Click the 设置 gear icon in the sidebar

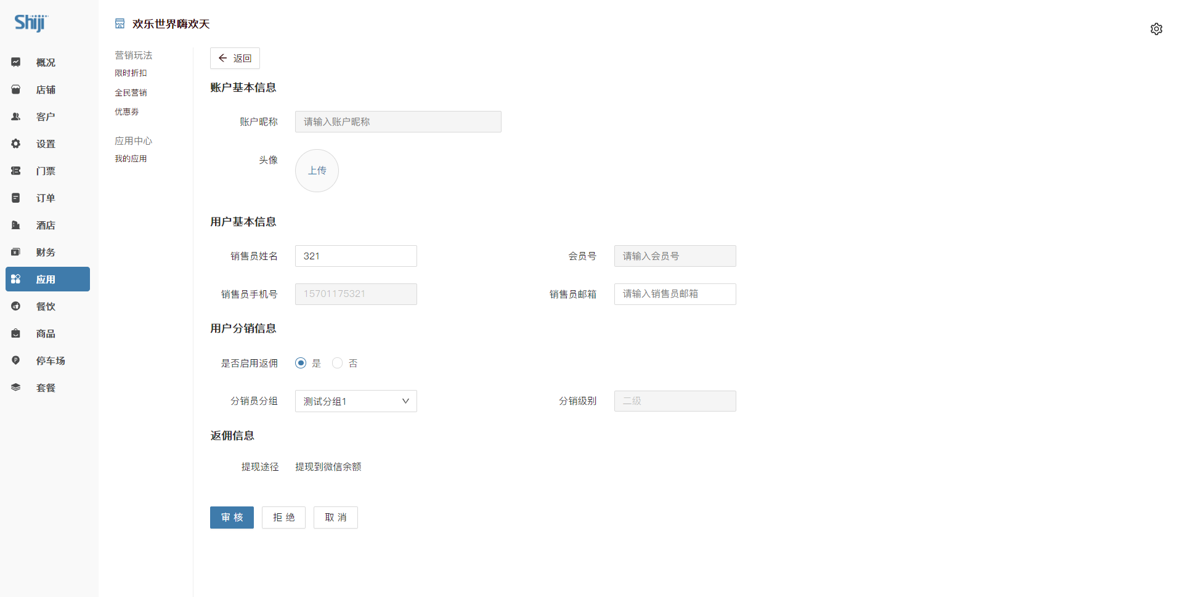[16, 144]
